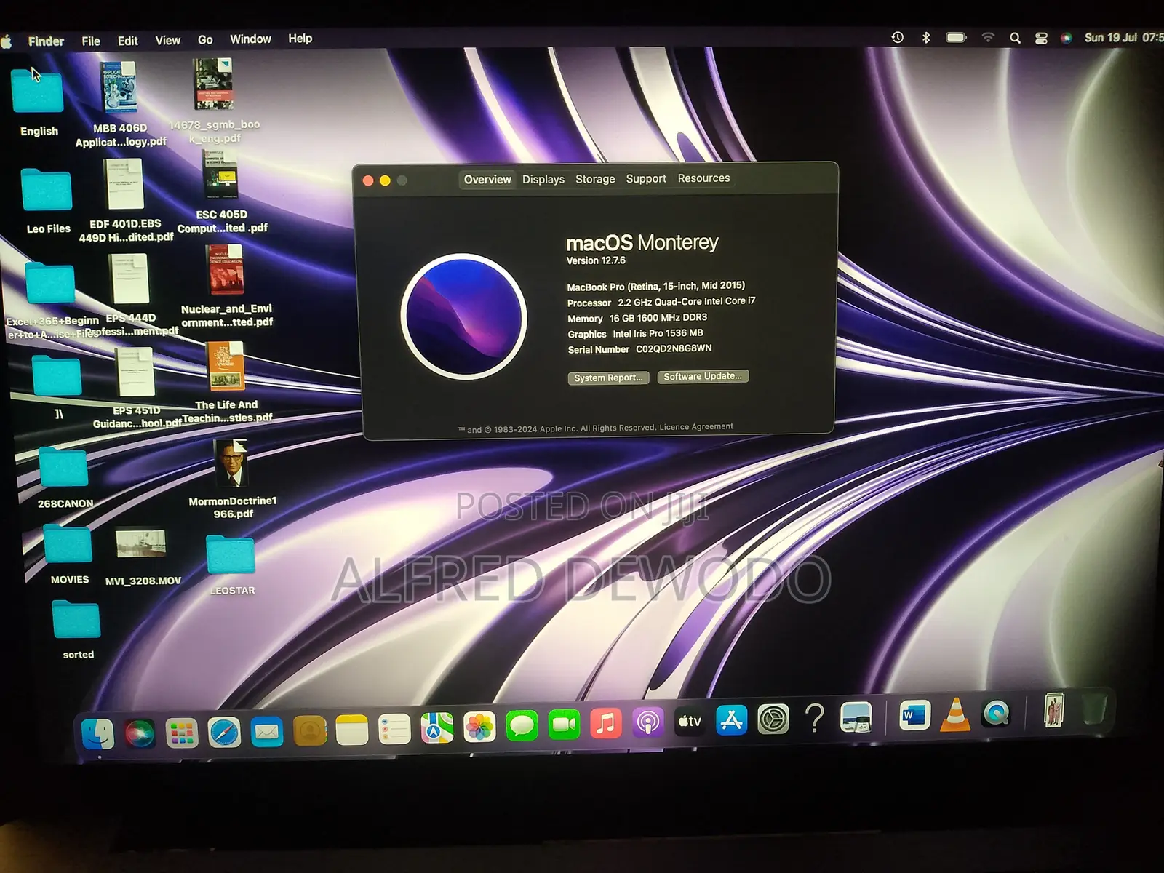Open the Window menu
The height and width of the screenshot is (873, 1164).
[250, 39]
